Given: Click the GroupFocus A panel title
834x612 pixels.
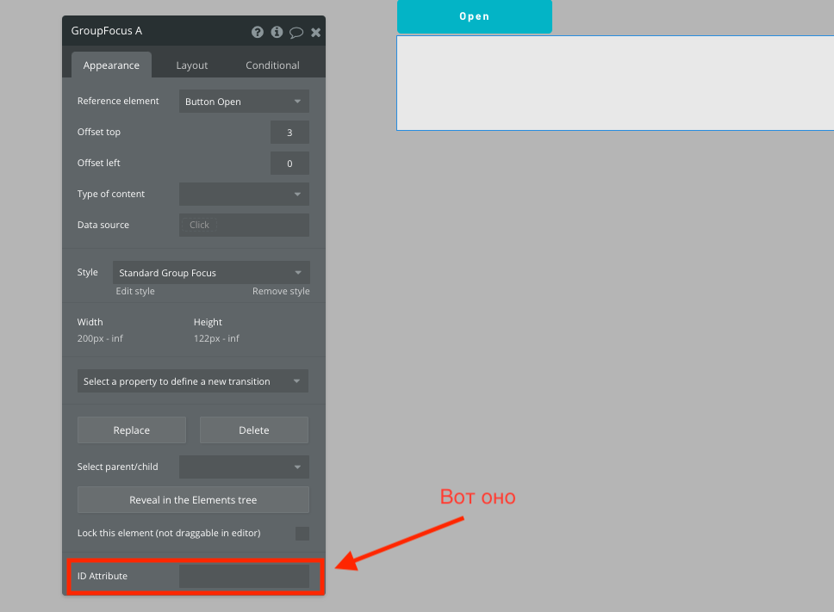Looking at the screenshot, I should pyautogui.click(x=107, y=31).
